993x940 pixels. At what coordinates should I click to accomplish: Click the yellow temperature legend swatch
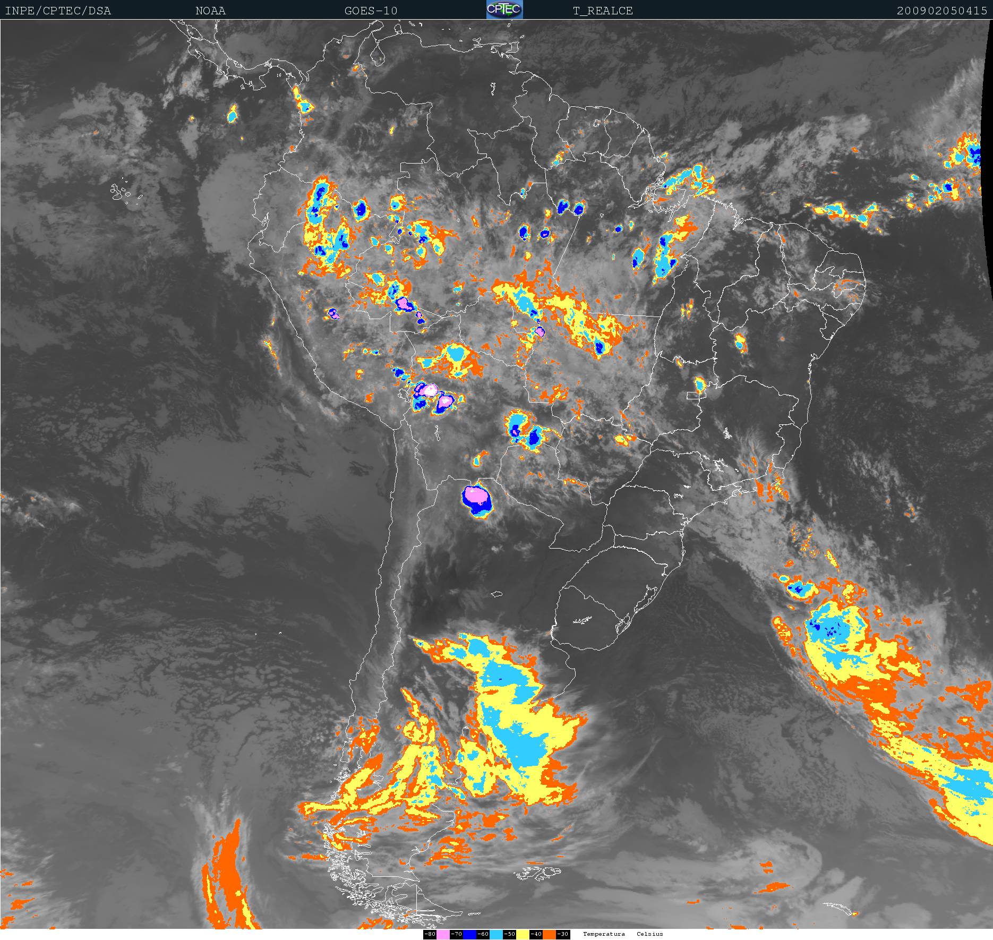click(523, 934)
